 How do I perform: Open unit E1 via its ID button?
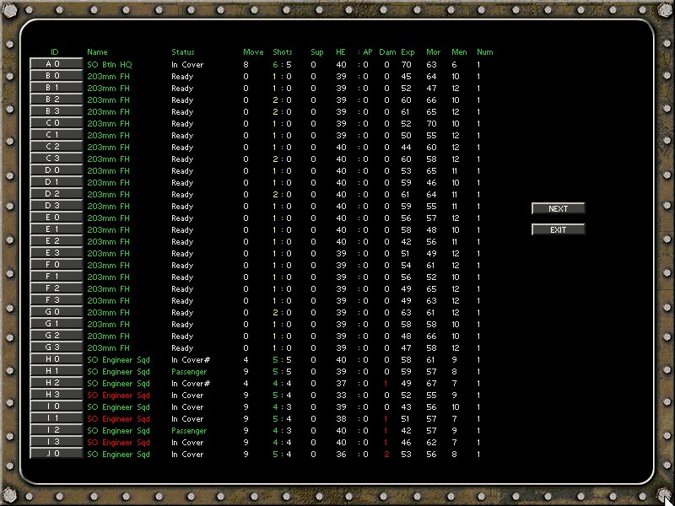pos(56,229)
